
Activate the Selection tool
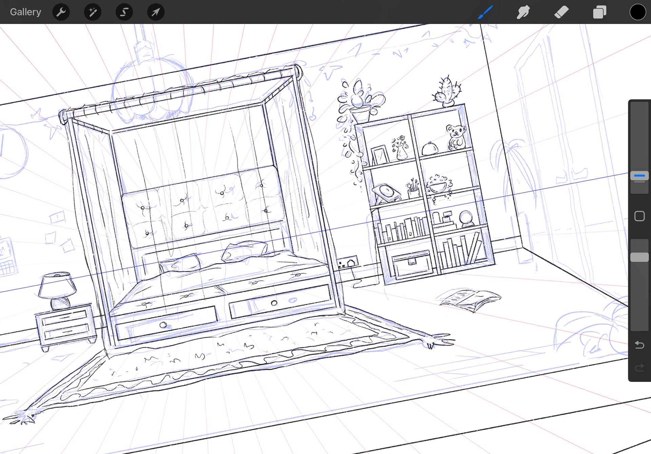[124, 12]
